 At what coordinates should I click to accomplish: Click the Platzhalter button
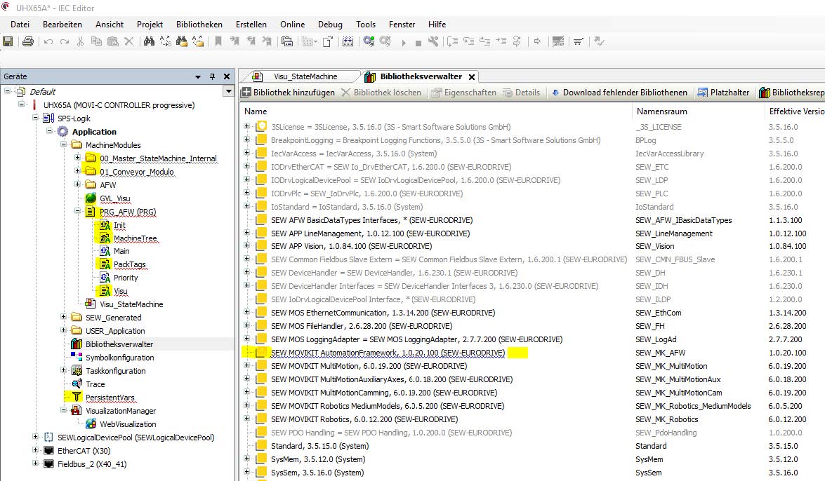tap(723, 93)
